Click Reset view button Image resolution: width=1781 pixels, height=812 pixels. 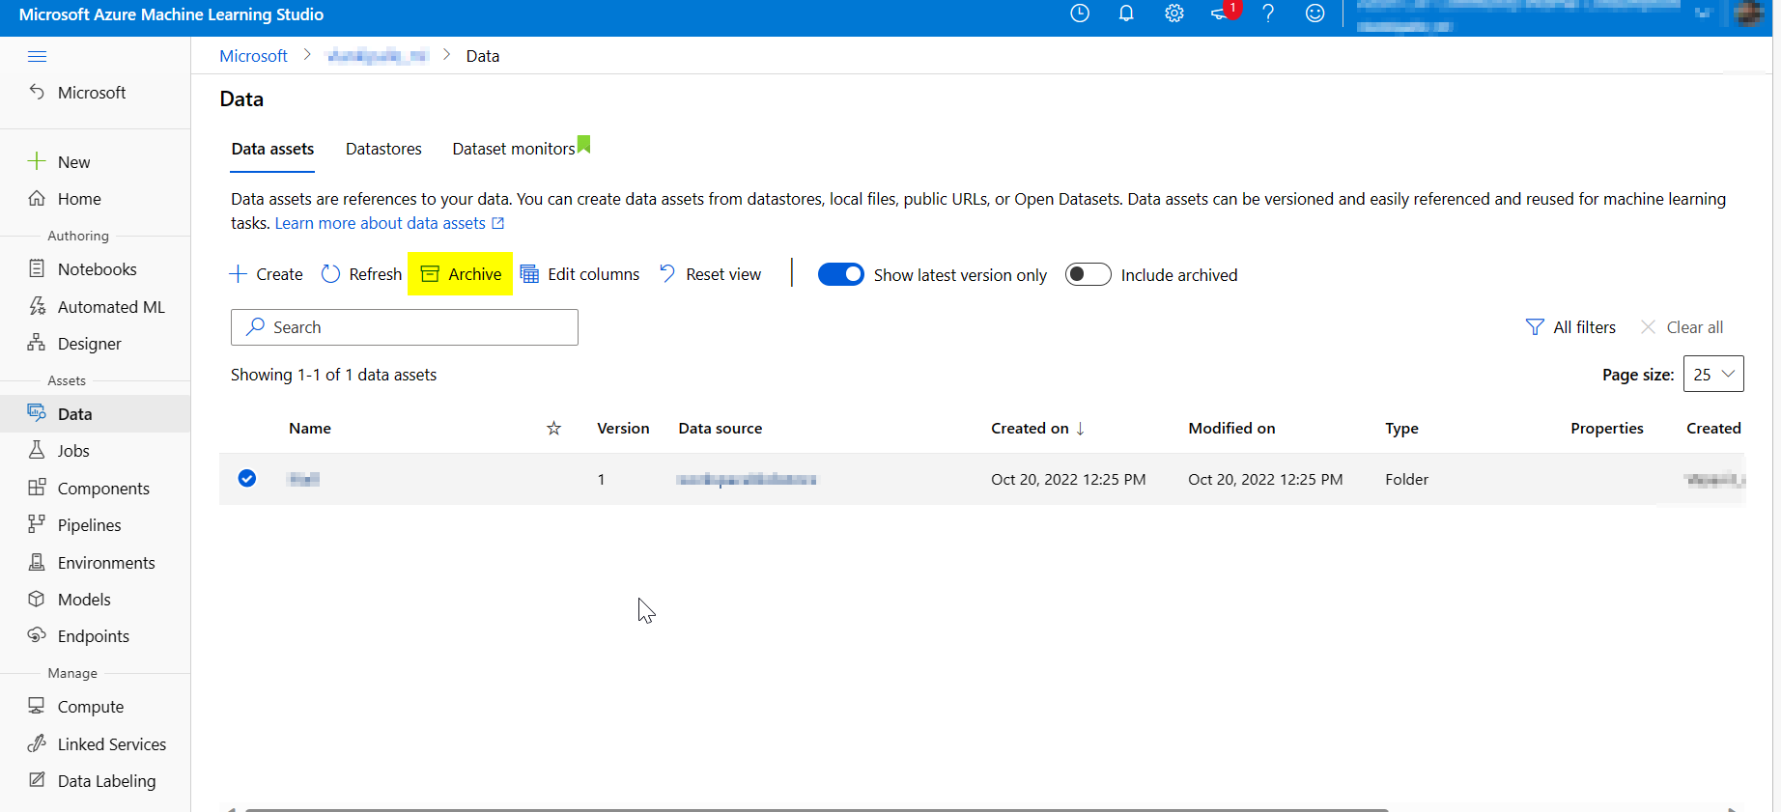(x=710, y=274)
